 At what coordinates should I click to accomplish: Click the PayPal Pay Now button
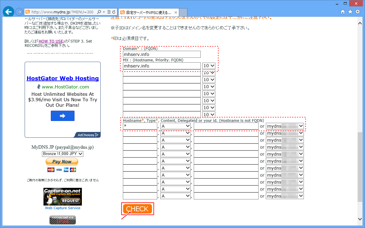(62, 162)
